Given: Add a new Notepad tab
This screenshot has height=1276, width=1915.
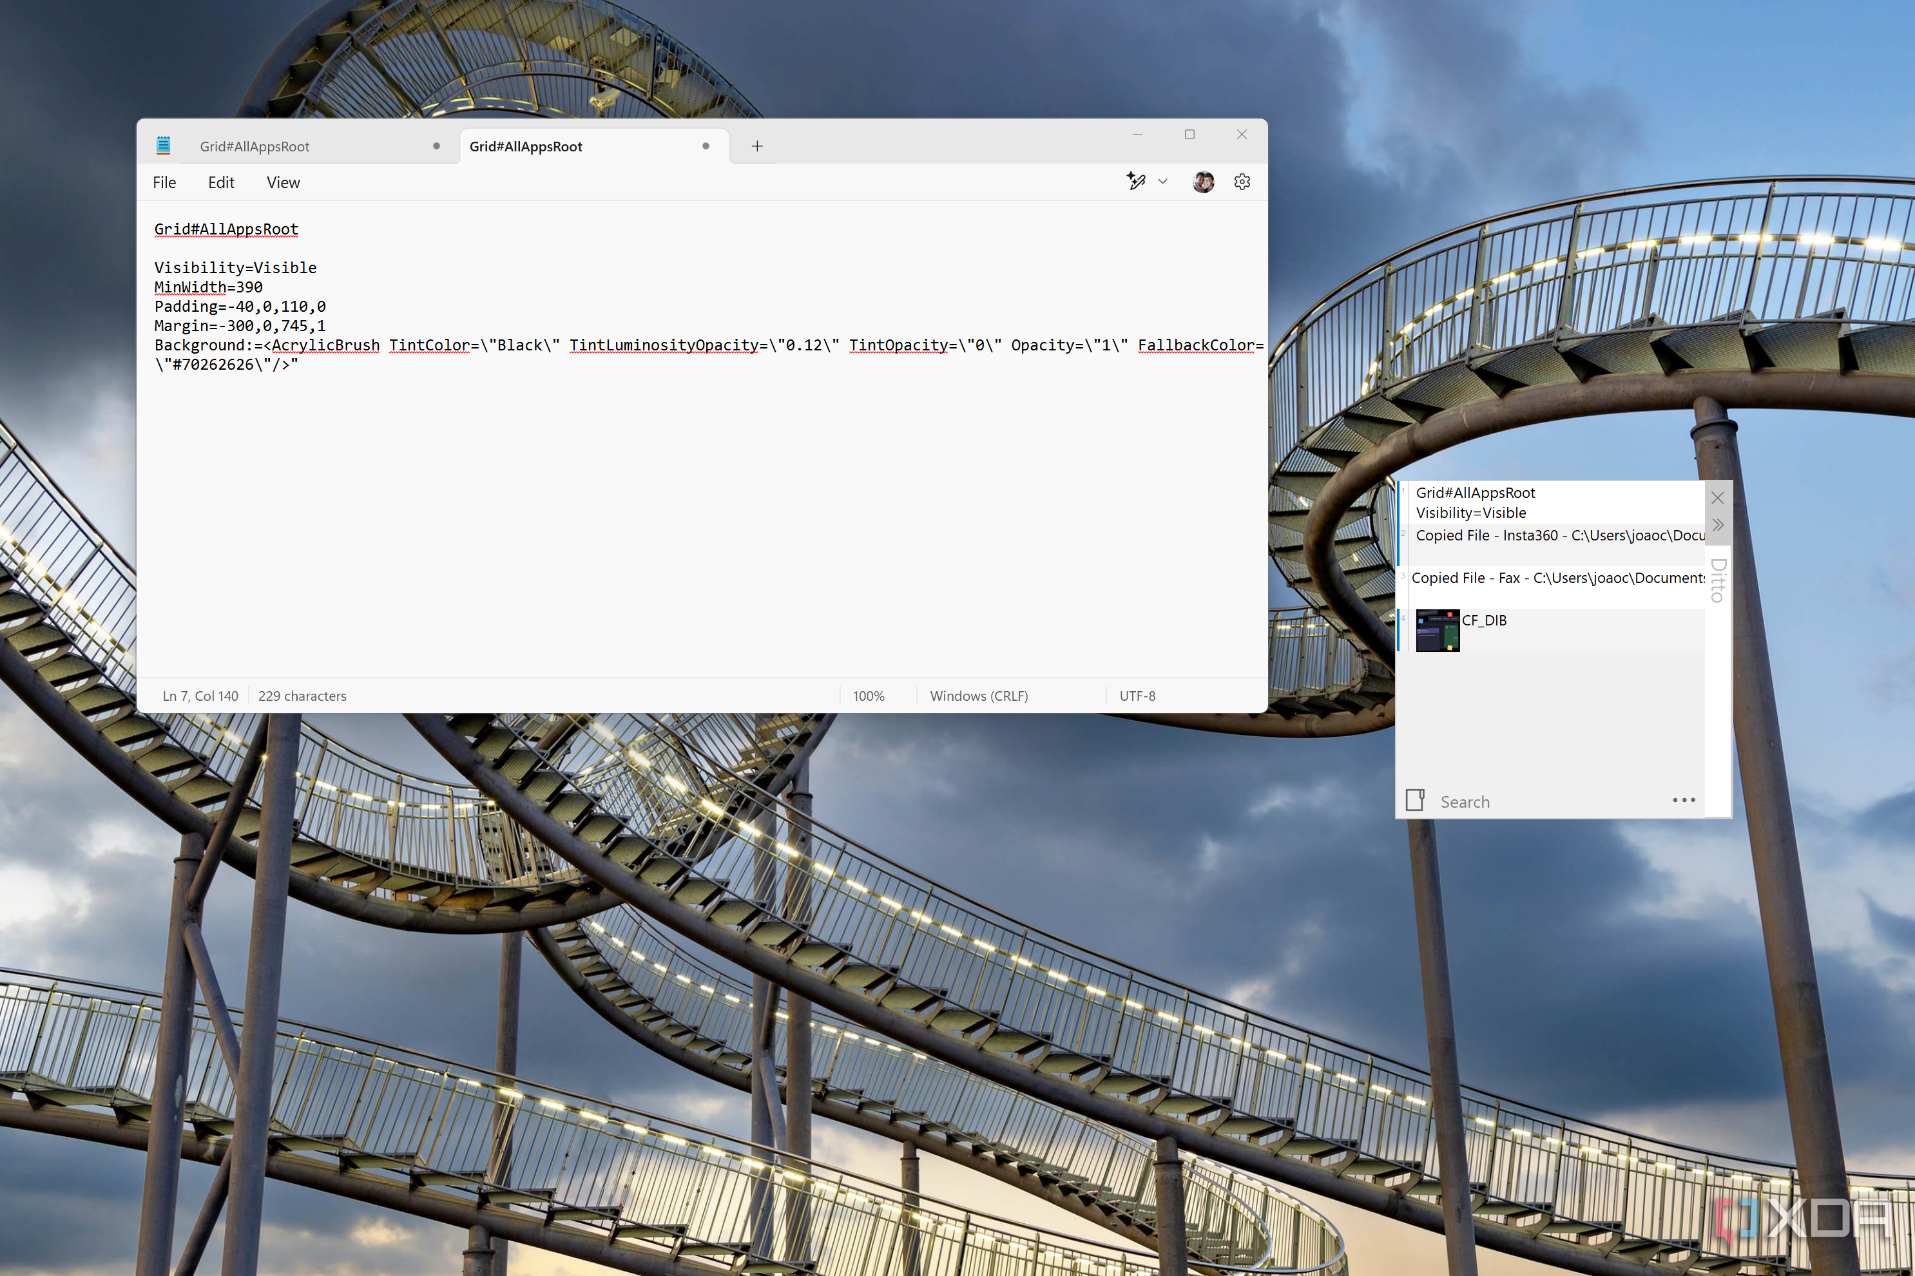Looking at the screenshot, I should (757, 146).
